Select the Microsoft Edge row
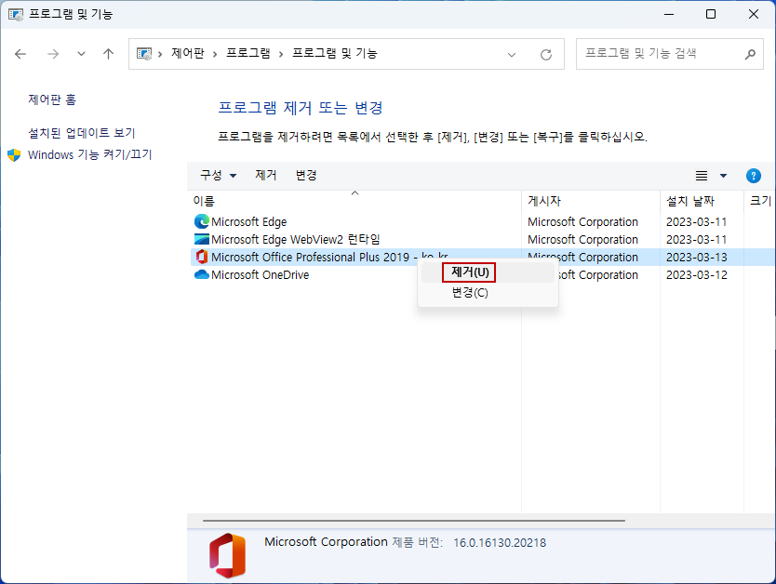This screenshot has width=776, height=584. pos(482,221)
